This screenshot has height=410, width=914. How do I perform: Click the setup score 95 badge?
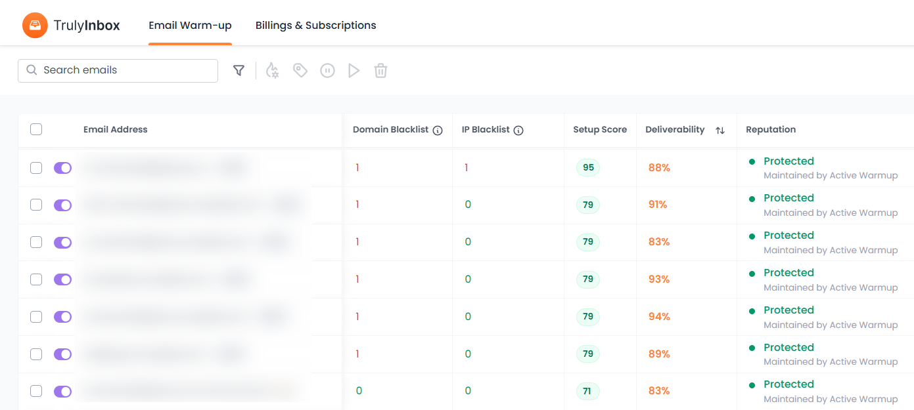click(588, 168)
